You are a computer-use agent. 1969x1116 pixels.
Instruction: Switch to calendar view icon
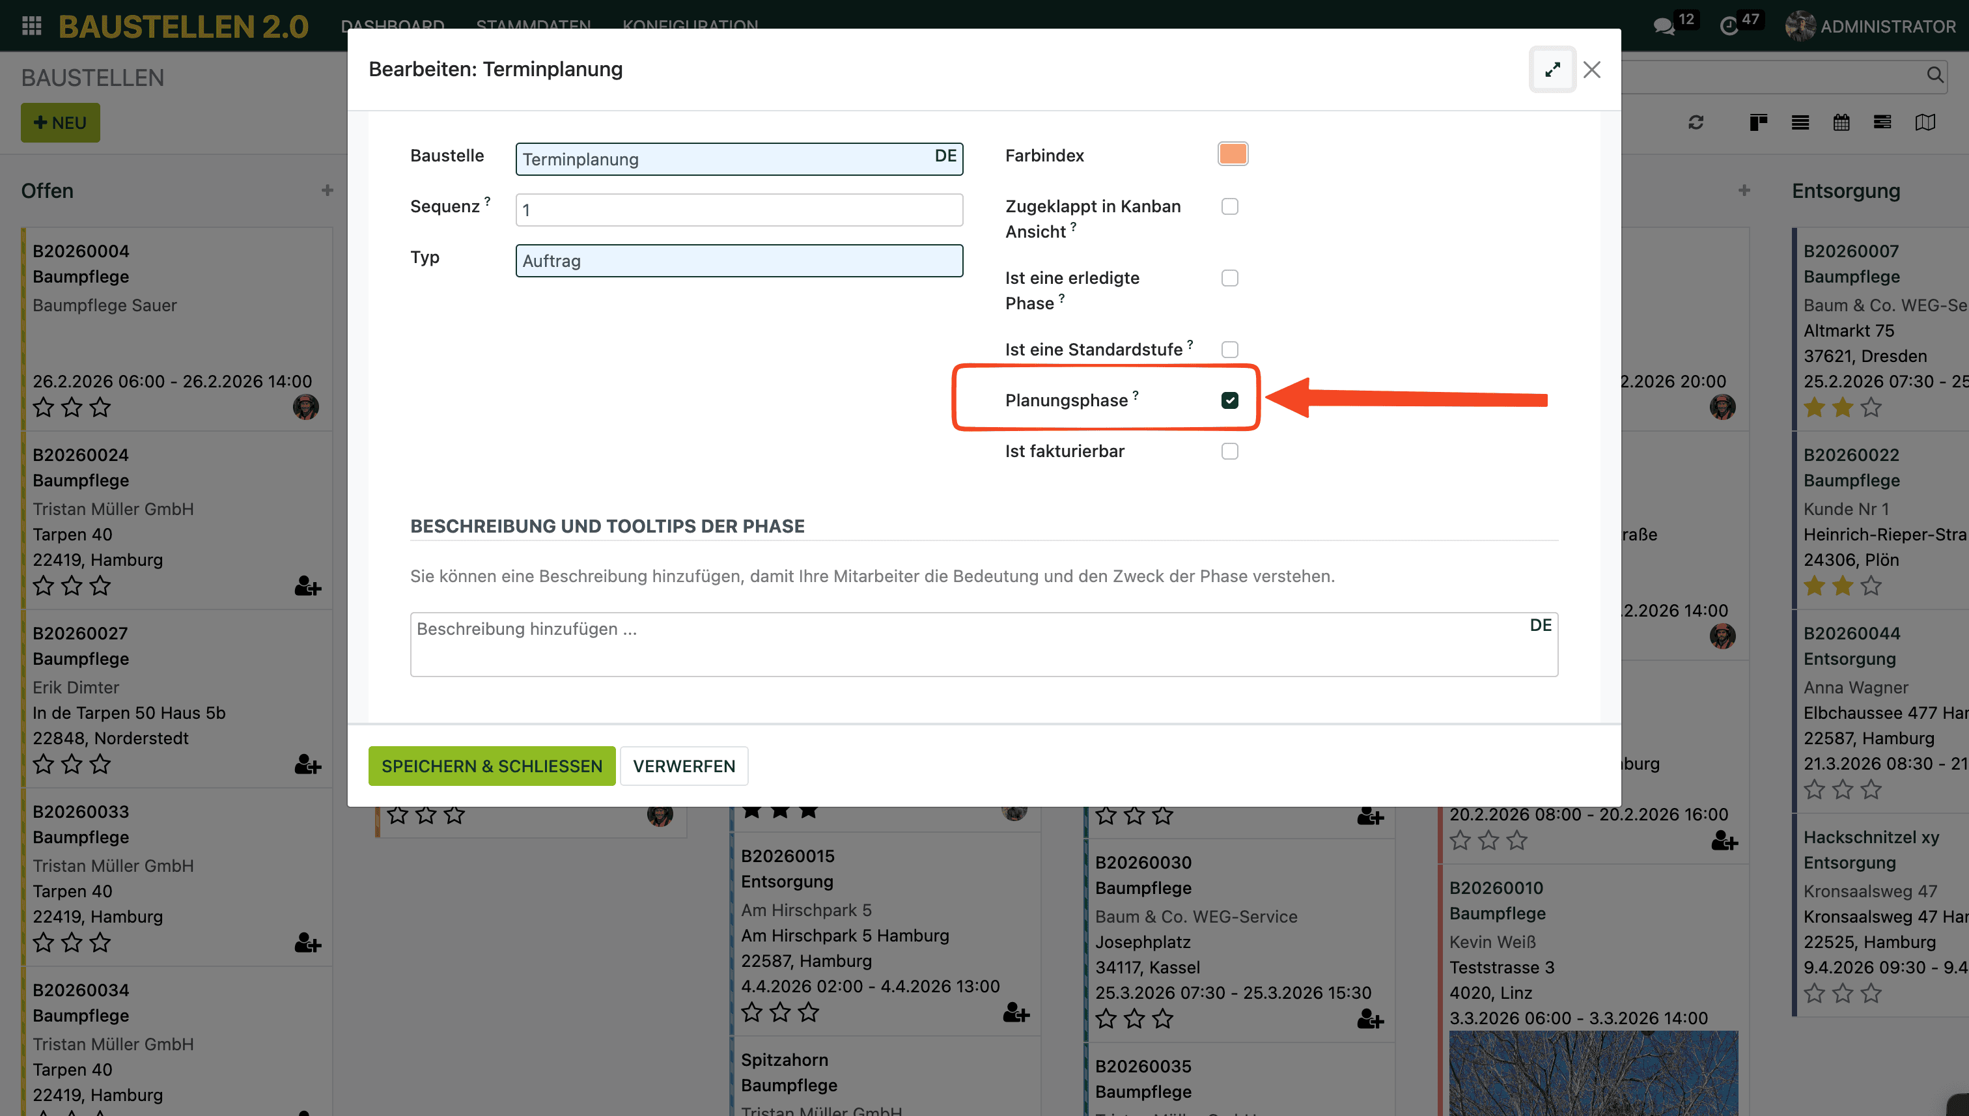pyautogui.click(x=1841, y=122)
